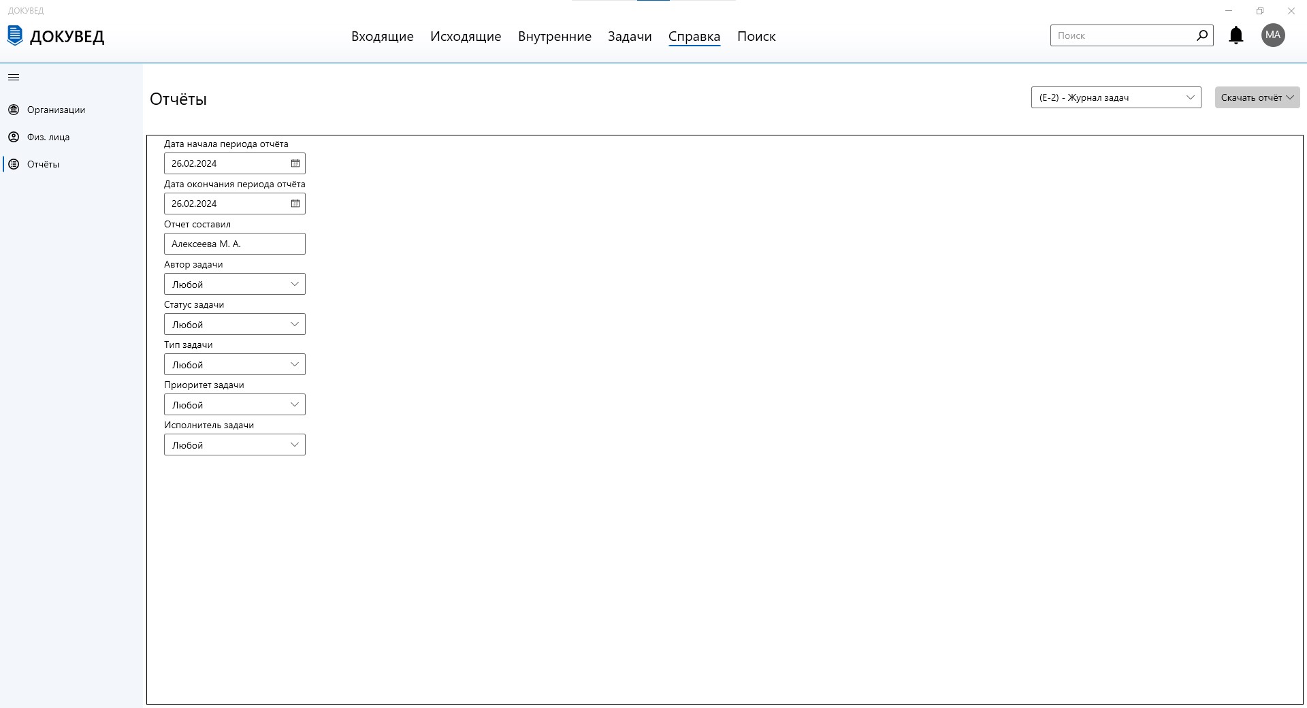The height and width of the screenshot is (708, 1307).
Task: Expand the Приоритет задачи dropdown
Action: coord(235,404)
